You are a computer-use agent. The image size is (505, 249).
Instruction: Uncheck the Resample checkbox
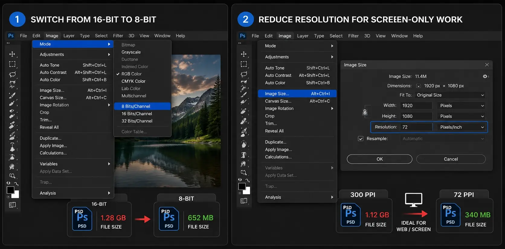tap(361, 139)
